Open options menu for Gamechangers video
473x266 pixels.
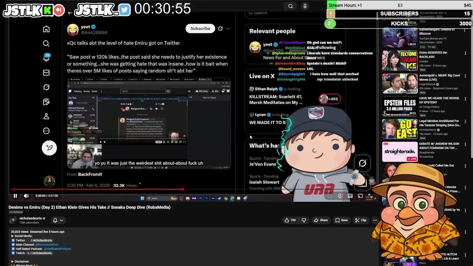coord(465,31)
